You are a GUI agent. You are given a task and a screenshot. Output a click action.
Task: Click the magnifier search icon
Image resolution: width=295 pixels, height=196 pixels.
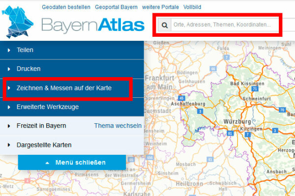pos(165,25)
